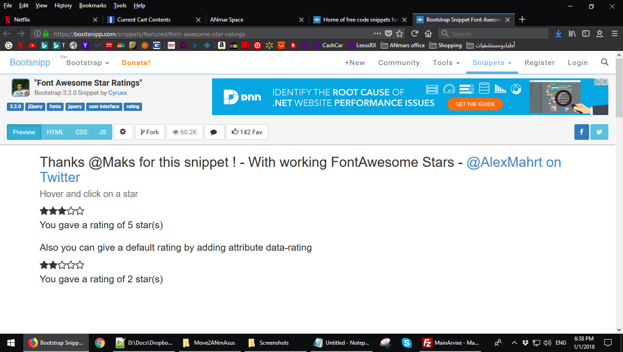Click the fifth star in second rating

[x=80, y=265]
